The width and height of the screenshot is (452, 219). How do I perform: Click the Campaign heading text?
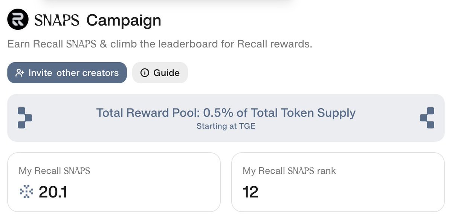[124, 20]
